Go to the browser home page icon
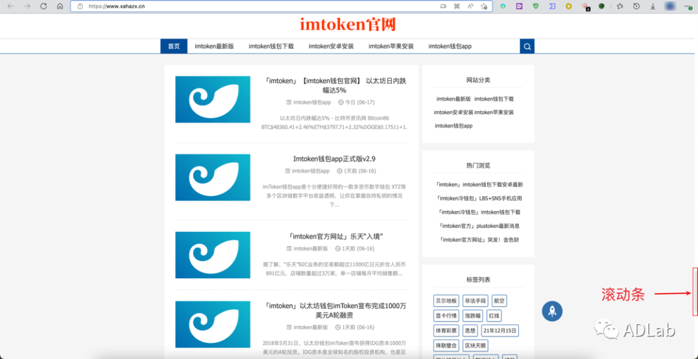The image size is (698, 359). coord(60,6)
